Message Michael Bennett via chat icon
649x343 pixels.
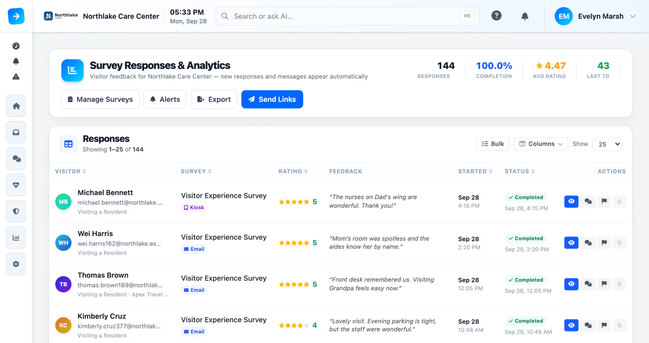tap(588, 202)
